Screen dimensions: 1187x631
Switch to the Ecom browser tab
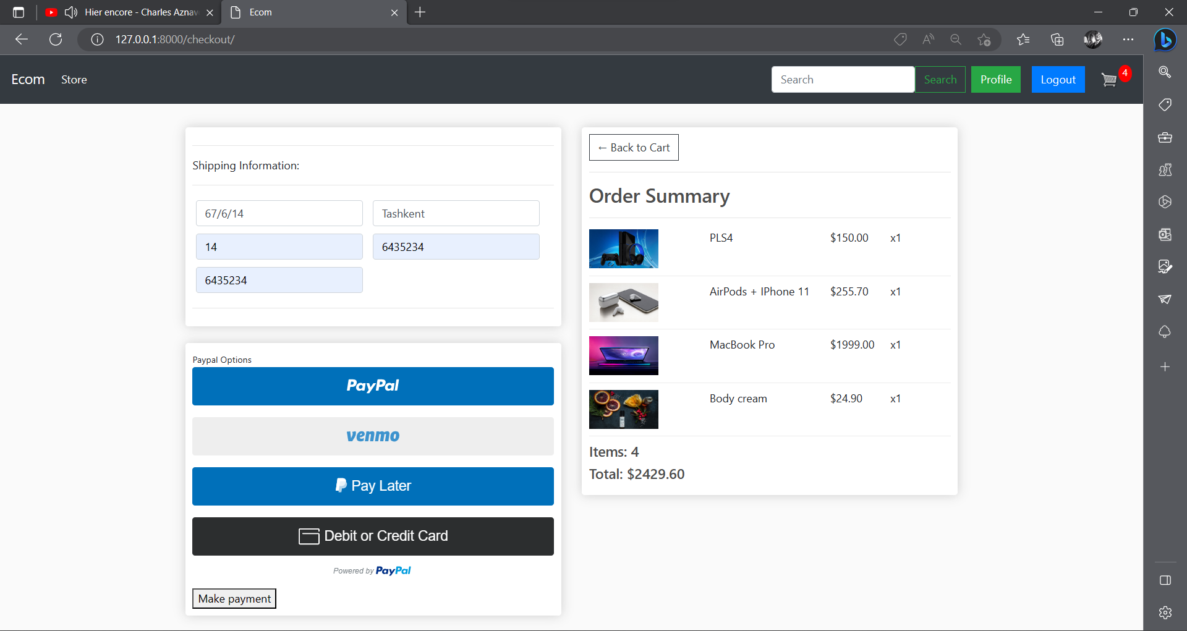click(x=297, y=12)
